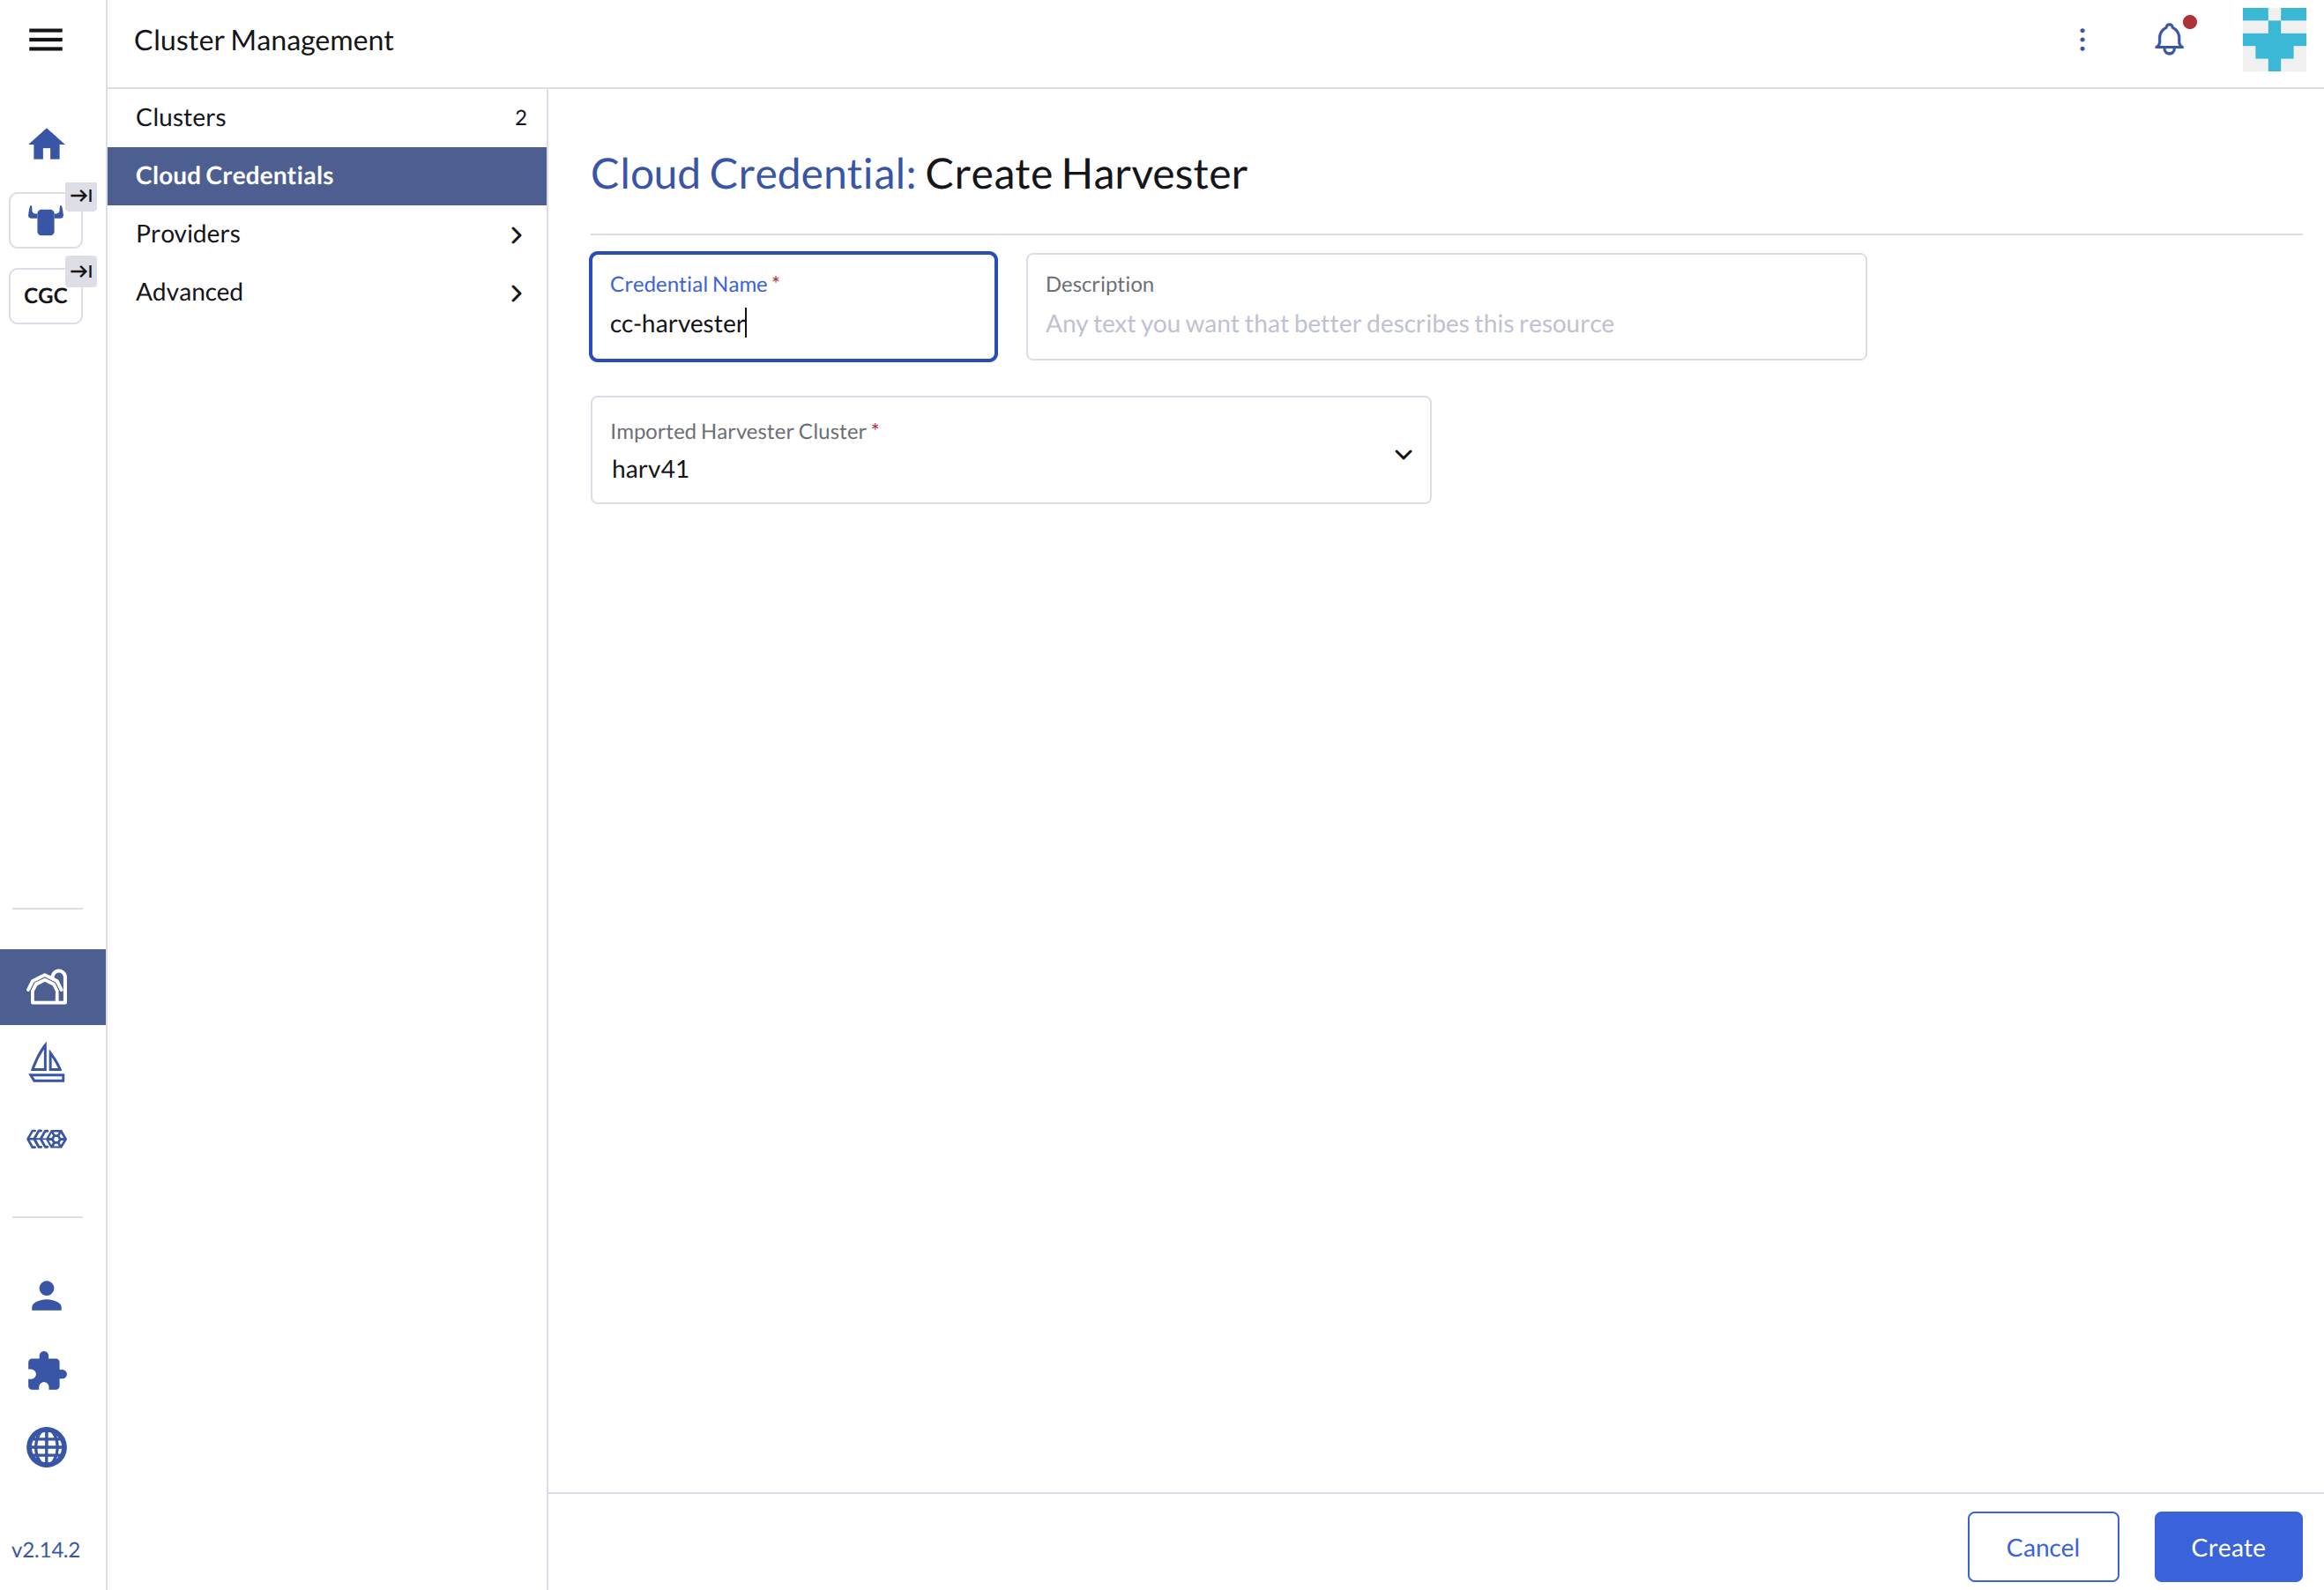Image resolution: width=2324 pixels, height=1590 pixels.
Task: Open the Imported Harvester Cluster dropdown
Action: (1010, 450)
